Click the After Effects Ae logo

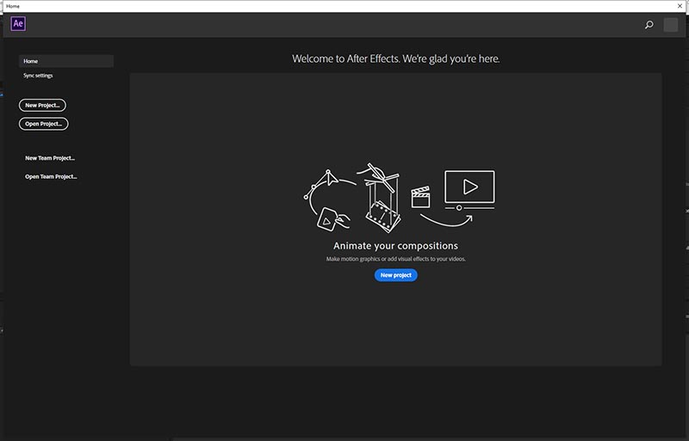(18, 24)
